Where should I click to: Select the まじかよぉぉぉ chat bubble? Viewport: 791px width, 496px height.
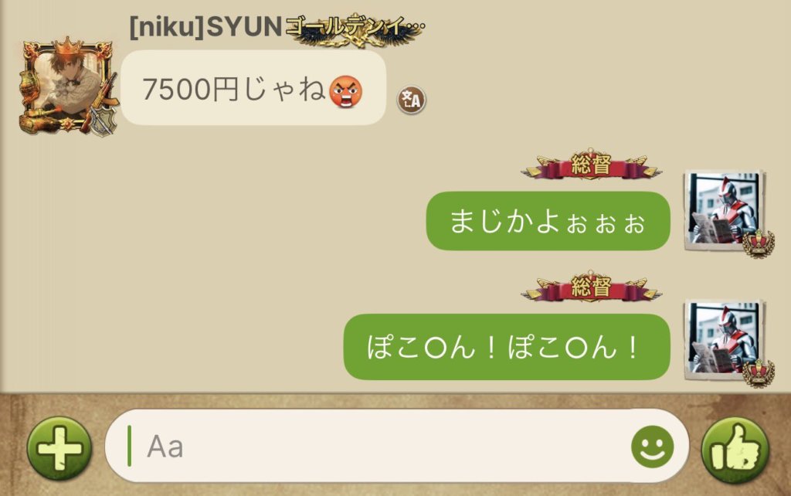tap(548, 221)
